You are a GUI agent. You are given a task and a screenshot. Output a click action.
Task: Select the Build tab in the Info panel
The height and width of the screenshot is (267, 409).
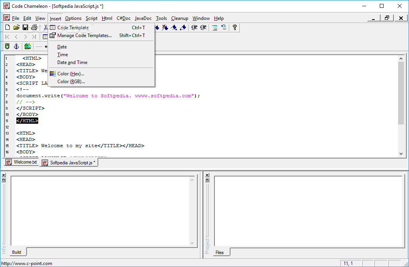18,252
